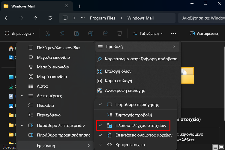Click the Cut scissors icon

point(48,33)
